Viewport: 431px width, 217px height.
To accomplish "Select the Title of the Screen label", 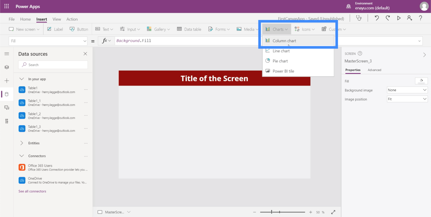I will (214, 78).
